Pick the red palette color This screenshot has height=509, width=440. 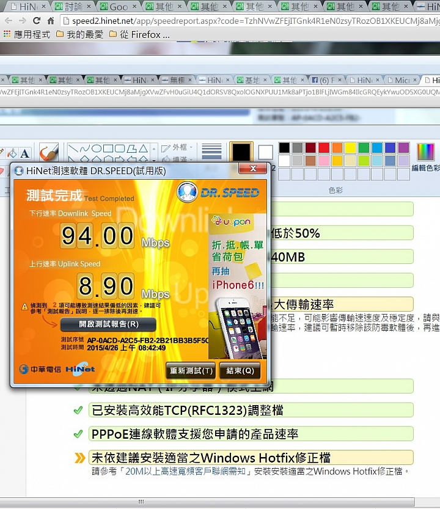324,148
